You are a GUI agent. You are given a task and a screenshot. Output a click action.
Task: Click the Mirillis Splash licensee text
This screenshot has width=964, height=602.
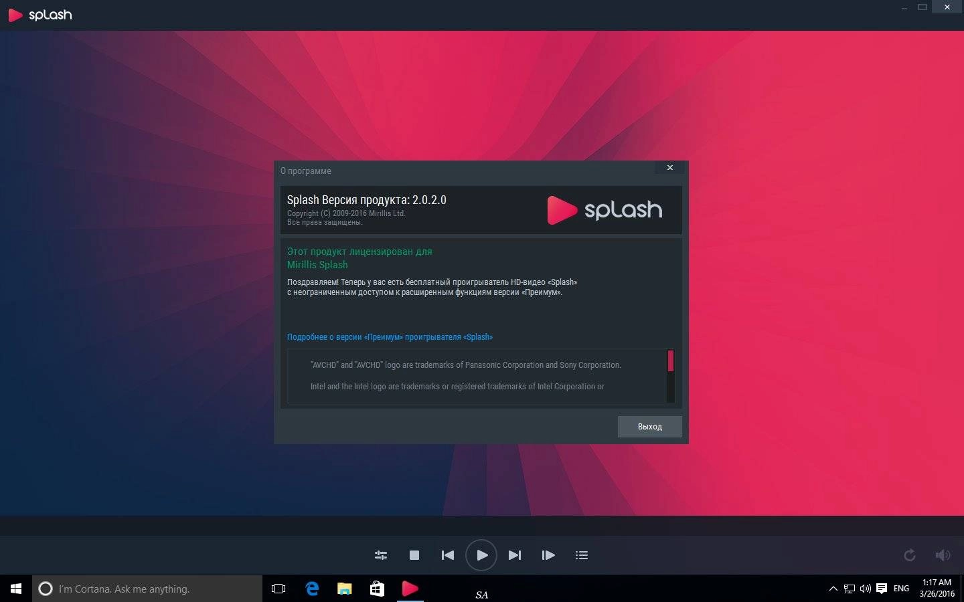[x=317, y=265]
